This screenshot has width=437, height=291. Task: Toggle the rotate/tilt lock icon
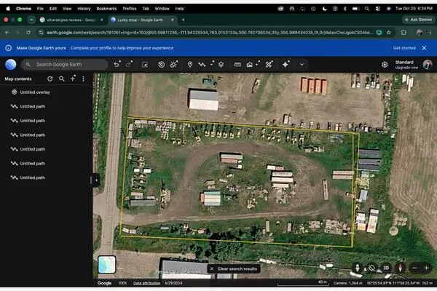pos(371,268)
